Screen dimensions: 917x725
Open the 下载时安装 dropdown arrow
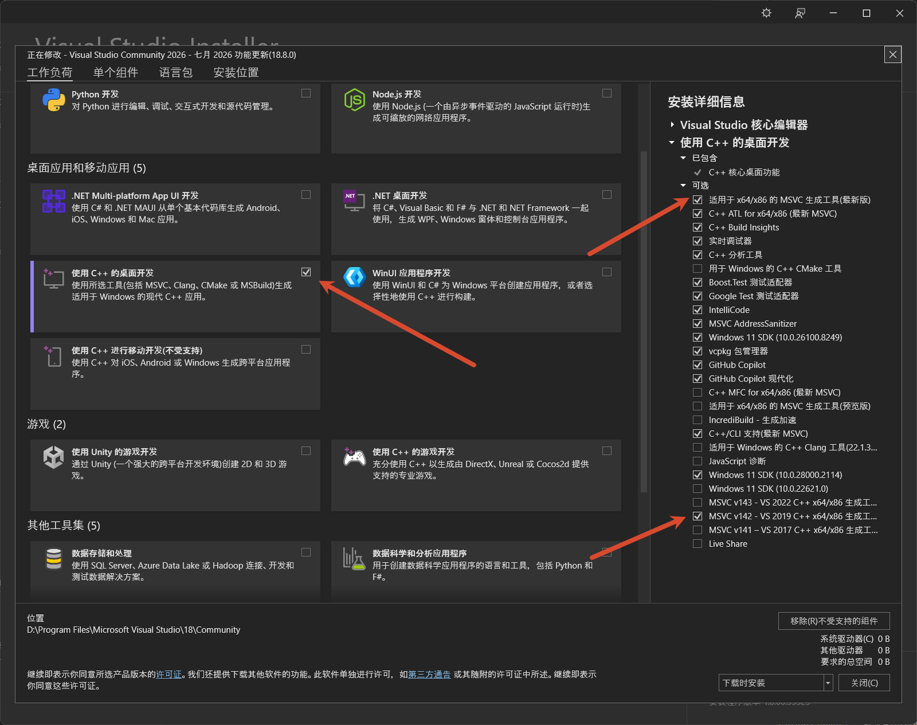[828, 683]
